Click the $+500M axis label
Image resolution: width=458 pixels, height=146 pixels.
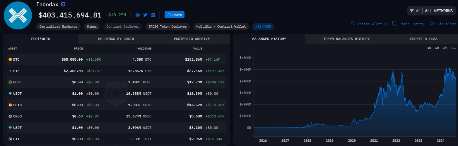pyautogui.click(x=245, y=70)
